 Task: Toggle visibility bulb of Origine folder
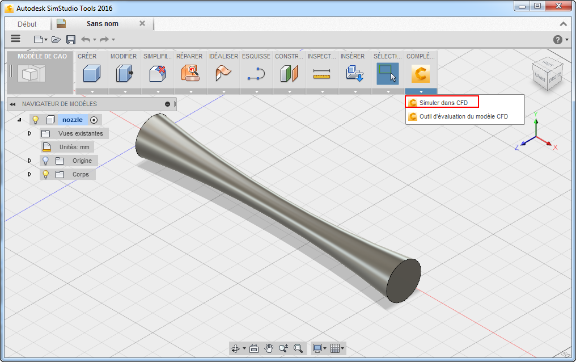tap(45, 161)
